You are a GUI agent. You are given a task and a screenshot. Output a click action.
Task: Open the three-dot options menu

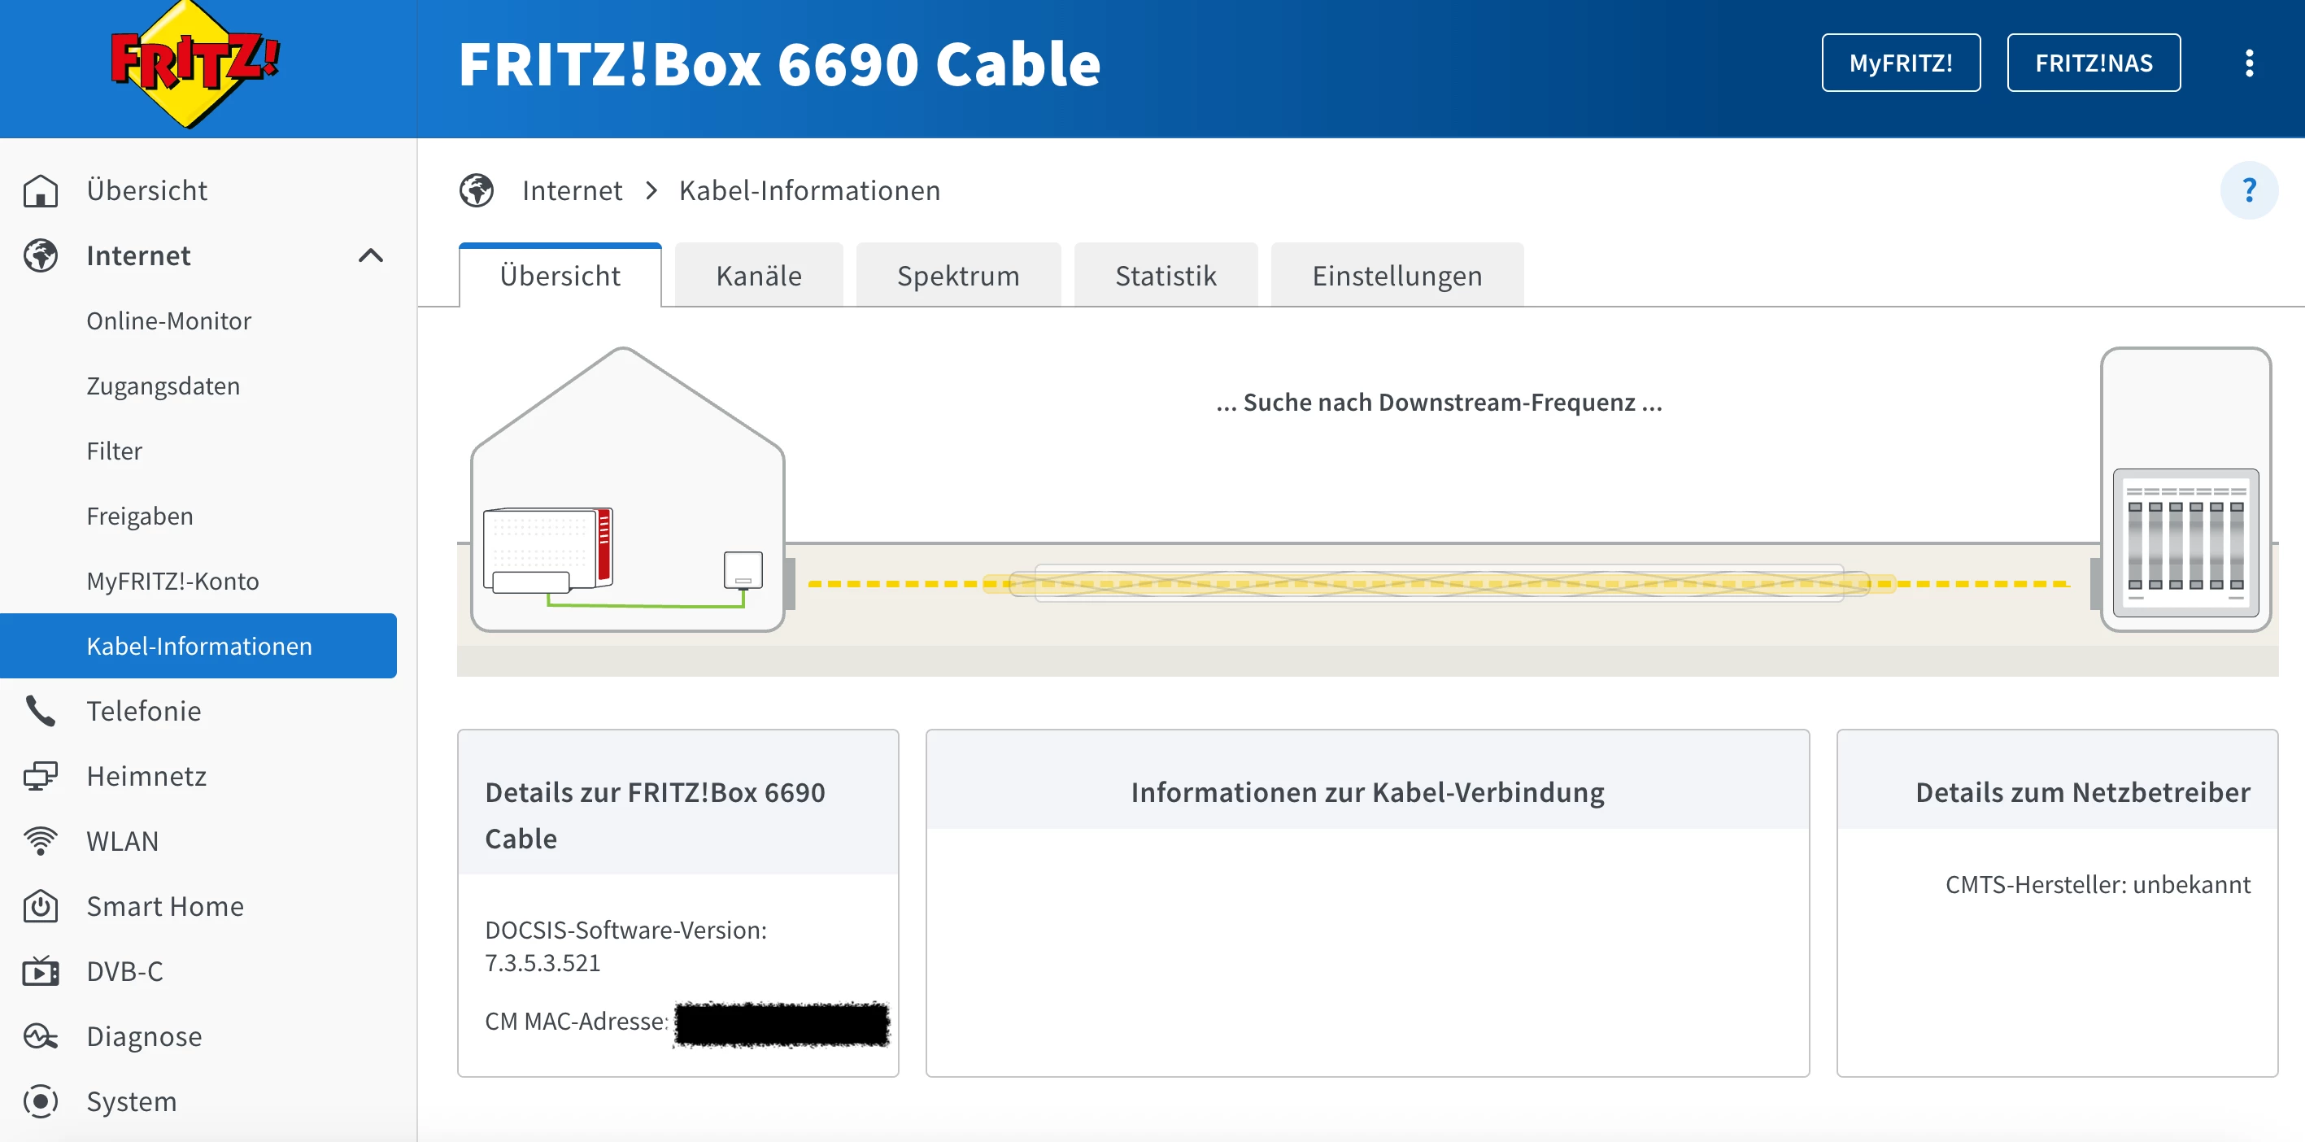[x=2249, y=63]
